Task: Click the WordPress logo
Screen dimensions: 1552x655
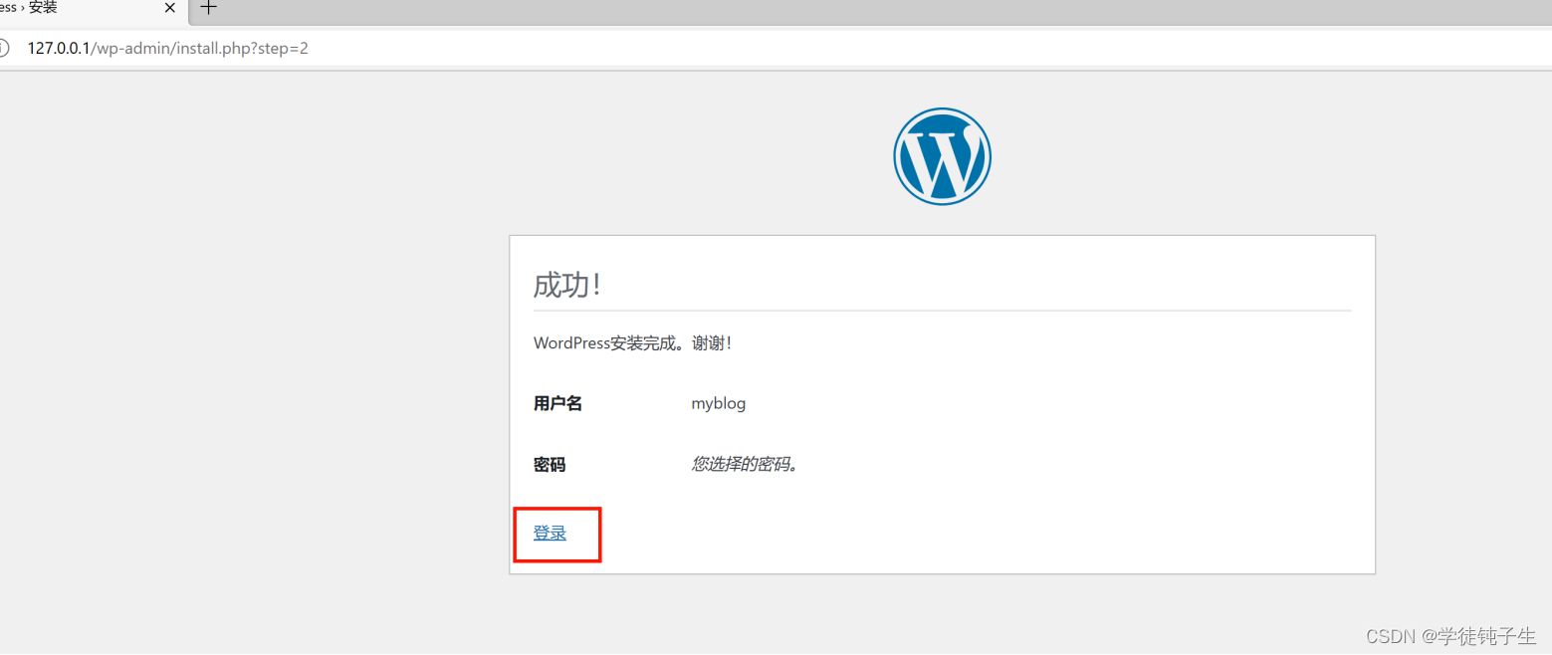Action: click(x=942, y=156)
